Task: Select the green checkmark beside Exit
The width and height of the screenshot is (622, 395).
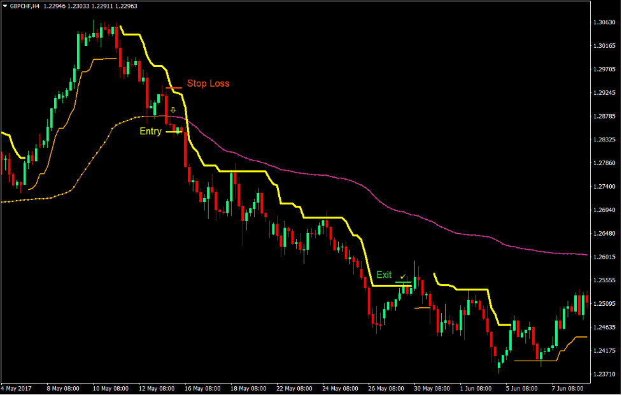Action: coord(402,276)
